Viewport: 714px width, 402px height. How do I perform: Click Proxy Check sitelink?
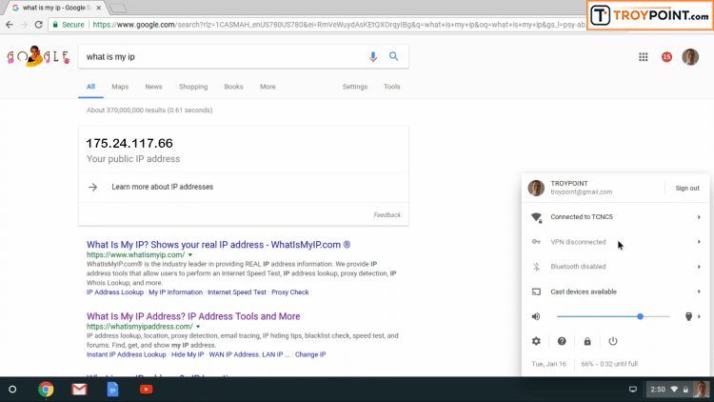(x=290, y=292)
